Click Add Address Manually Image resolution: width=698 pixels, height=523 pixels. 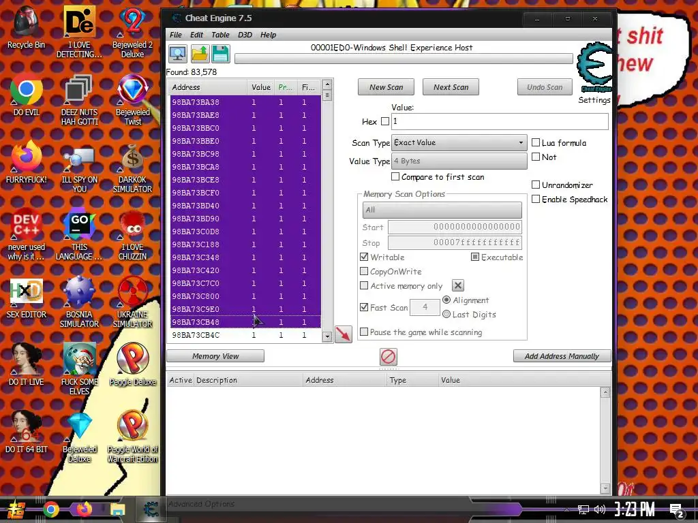click(562, 356)
